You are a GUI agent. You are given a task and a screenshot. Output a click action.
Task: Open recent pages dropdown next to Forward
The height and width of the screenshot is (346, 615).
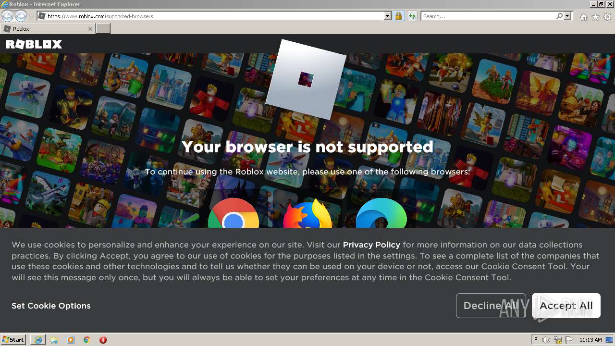pos(31,16)
